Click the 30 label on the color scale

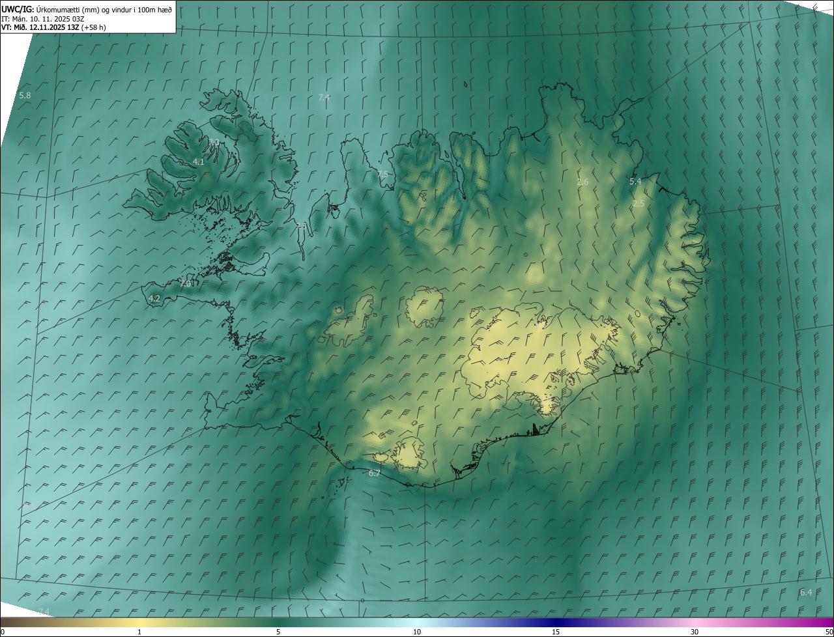695,632
